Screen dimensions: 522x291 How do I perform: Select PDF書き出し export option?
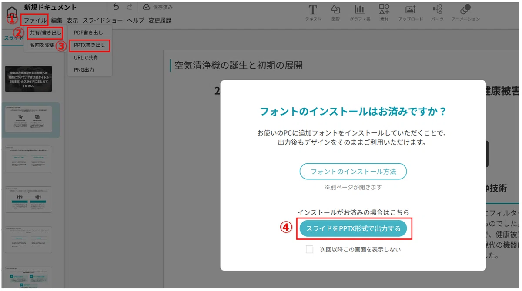pos(88,33)
